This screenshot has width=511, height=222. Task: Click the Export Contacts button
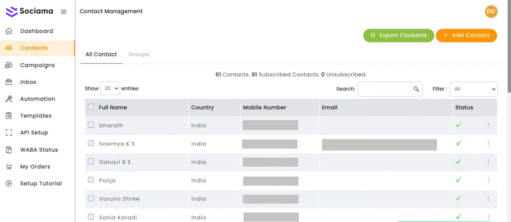[398, 35]
